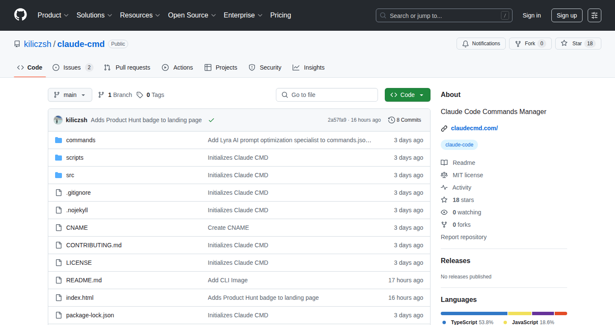615x325 pixels.
Task: Open the 0 forks link in About
Action: tap(462, 225)
